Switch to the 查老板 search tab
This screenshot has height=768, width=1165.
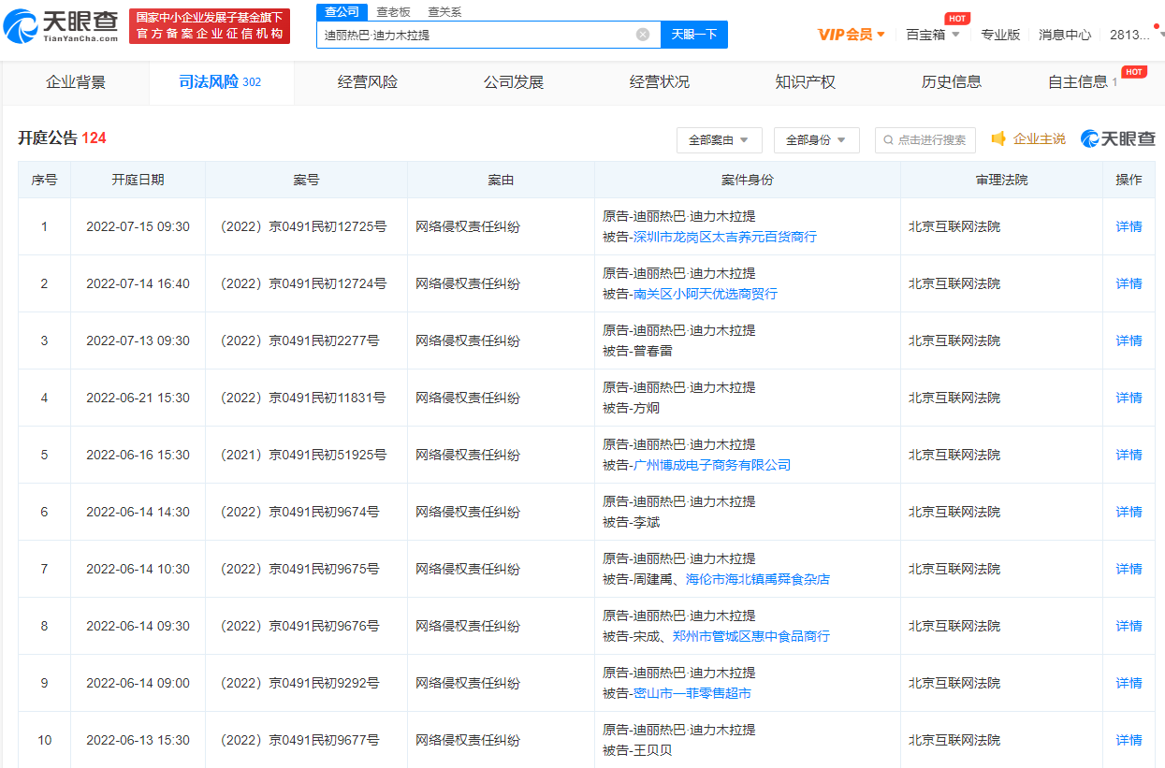(393, 12)
